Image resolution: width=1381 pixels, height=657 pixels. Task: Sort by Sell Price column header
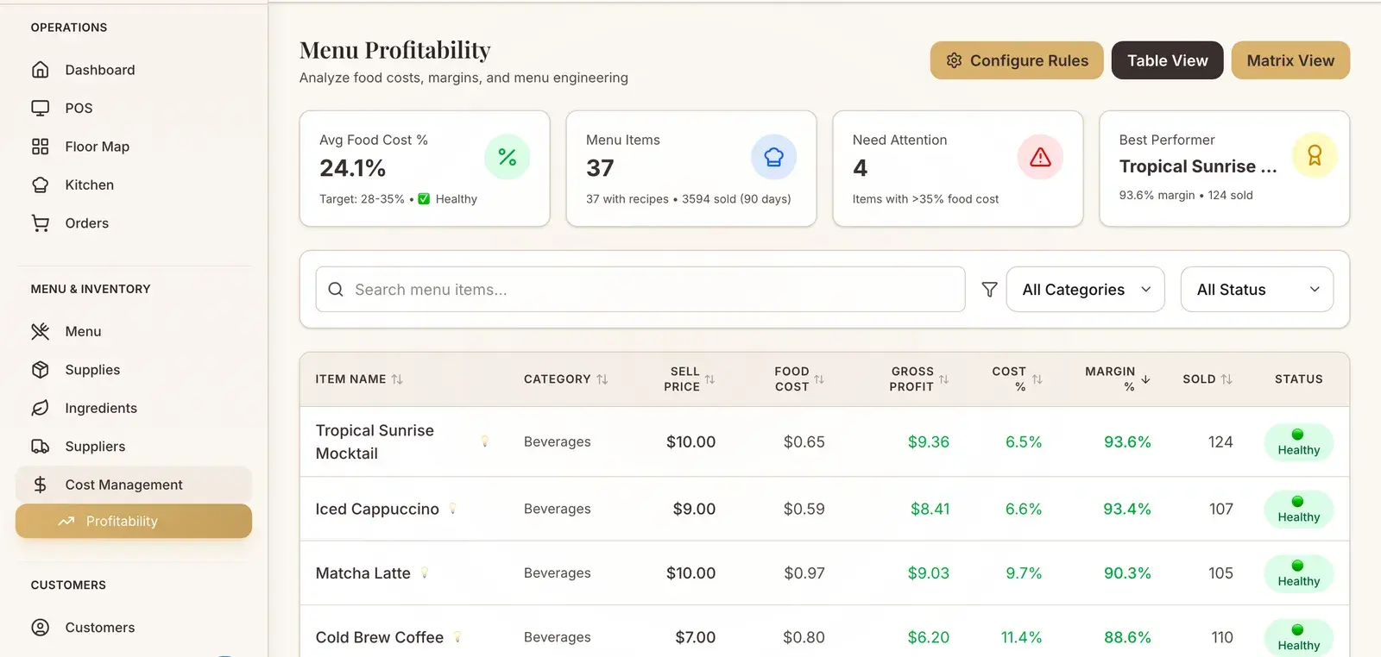click(689, 379)
